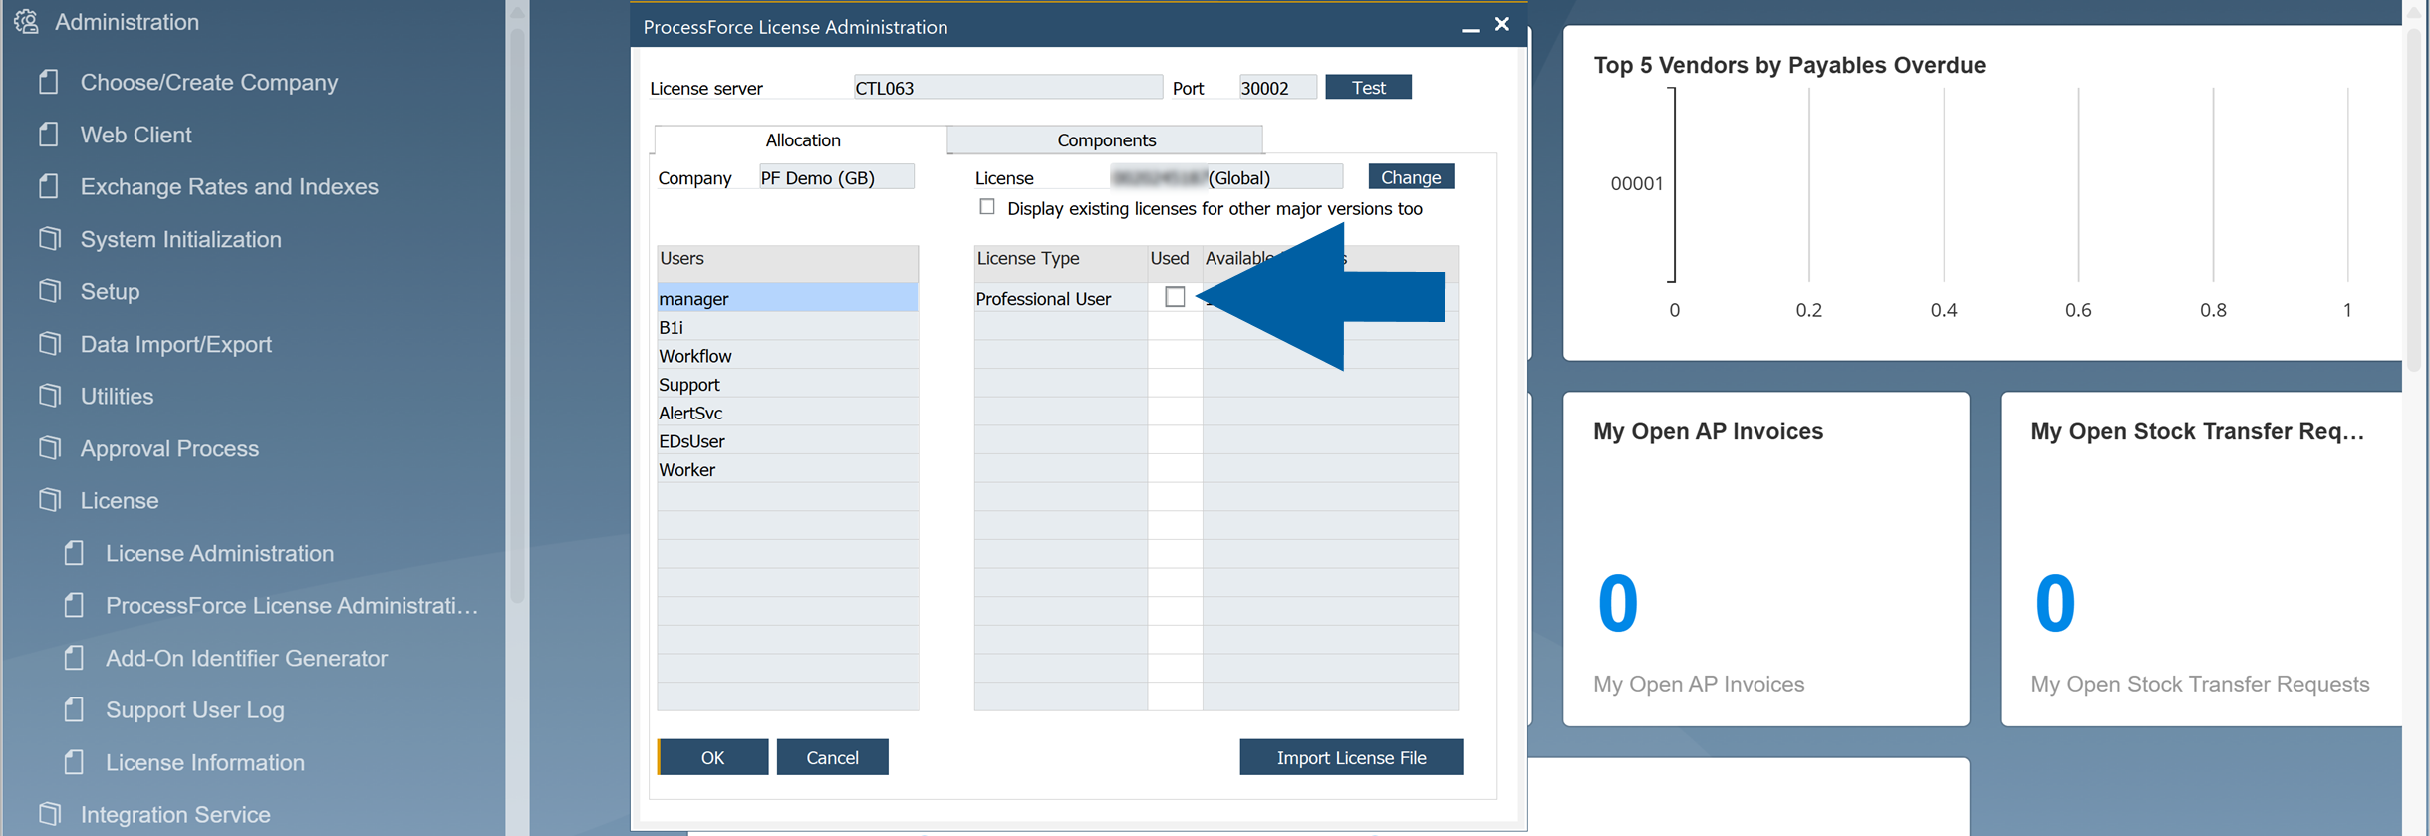This screenshot has height=836, width=2430.
Task: Click the Change license button
Action: pos(1411,176)
